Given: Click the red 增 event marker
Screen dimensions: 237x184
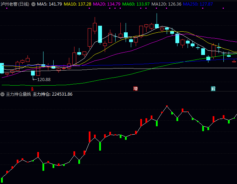Looking at the screenshot, I should pyautogui.click(x=135, y=88).
